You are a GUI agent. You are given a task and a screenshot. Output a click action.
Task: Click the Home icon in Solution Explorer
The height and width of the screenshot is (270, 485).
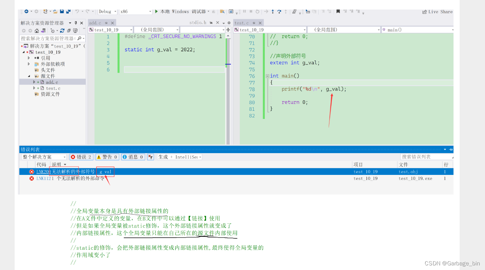pyautogui.click(x=37, y=31)
